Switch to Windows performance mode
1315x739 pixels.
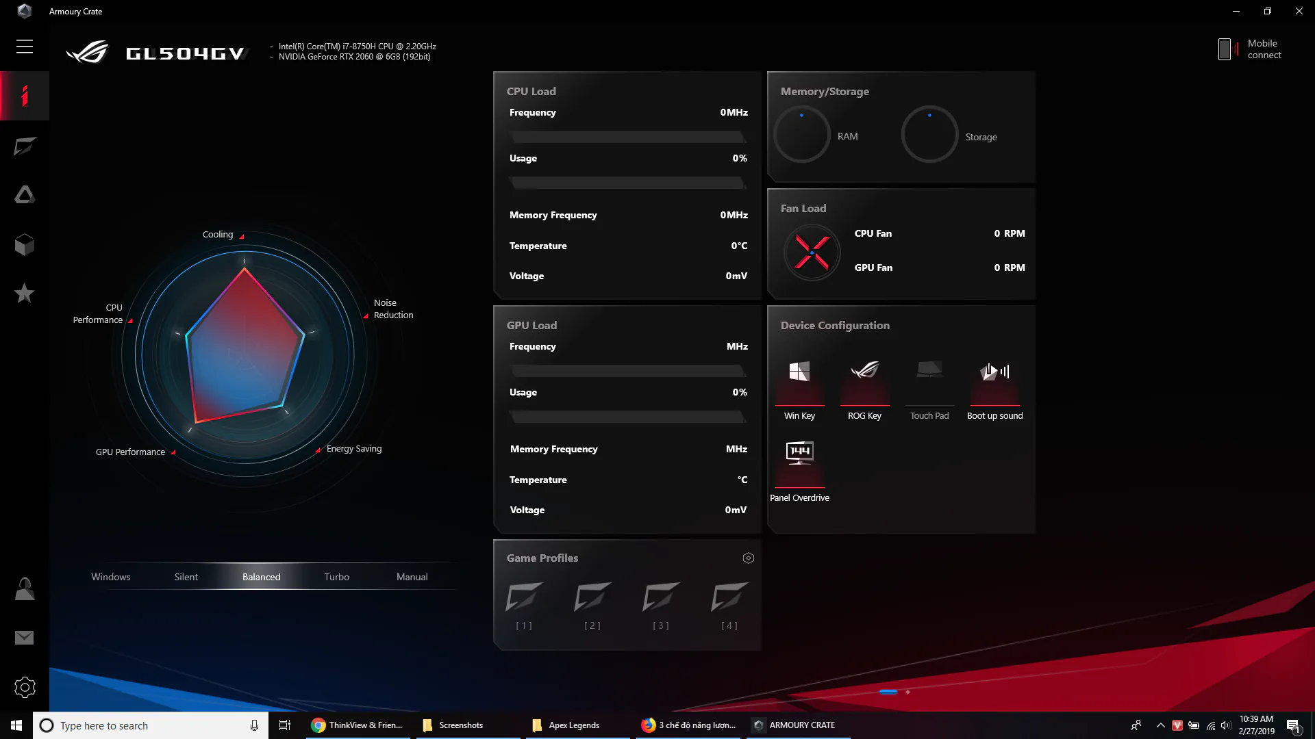[x=111, y=577]
